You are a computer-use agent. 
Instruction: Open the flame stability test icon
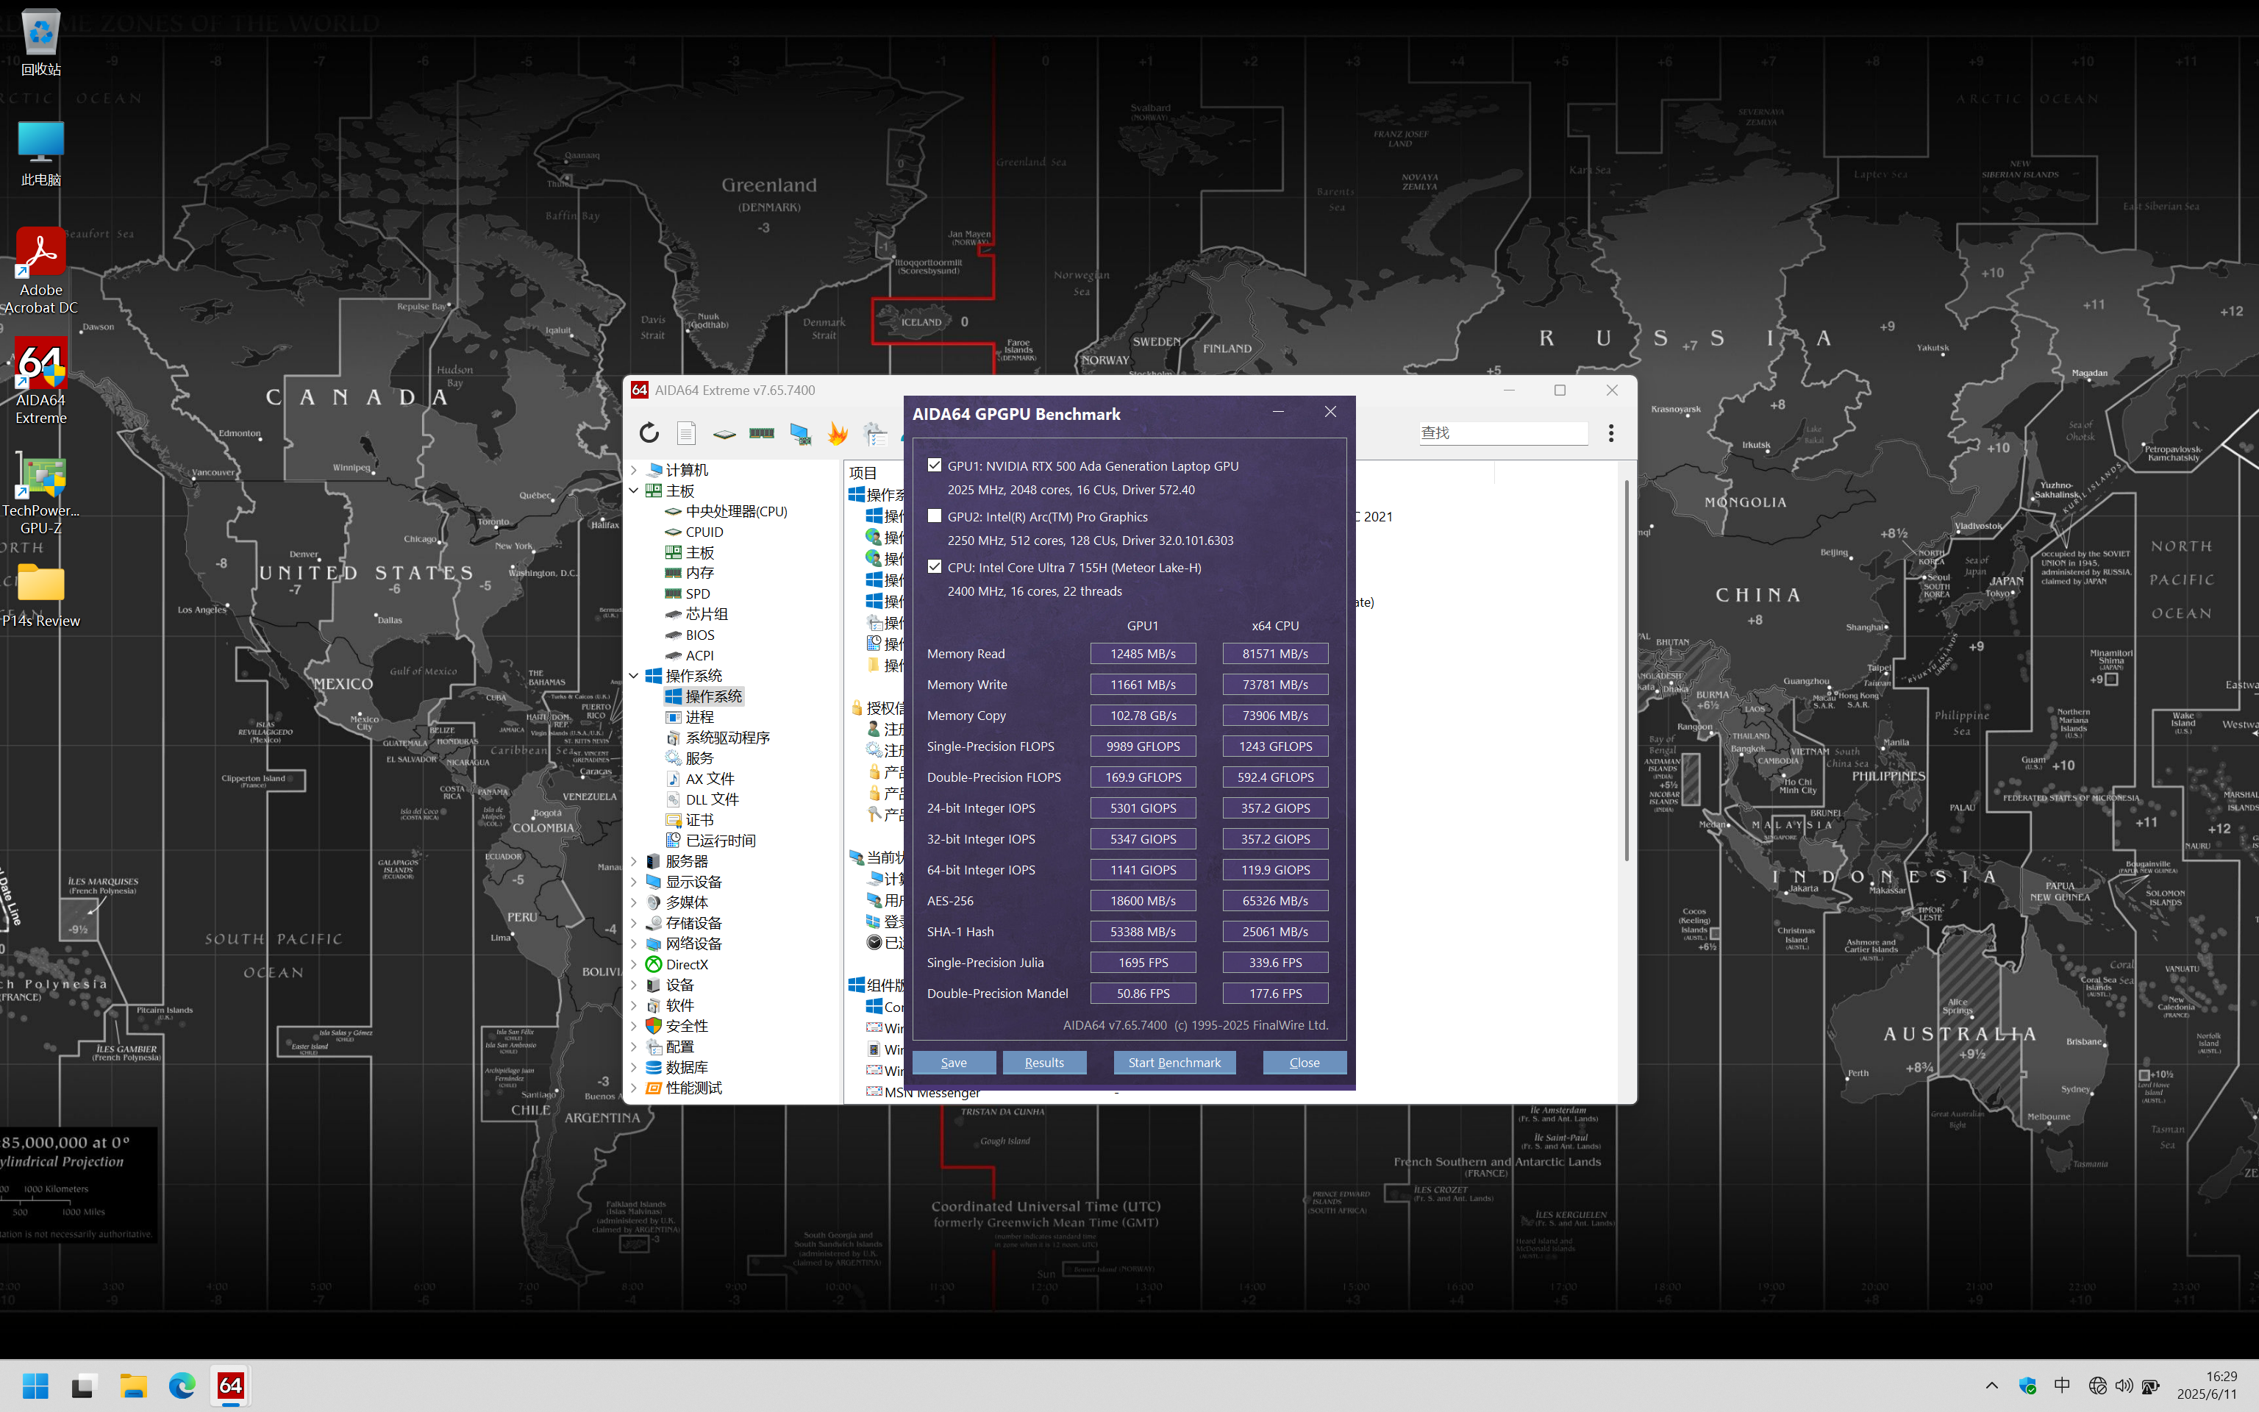(x=838, y=433)
